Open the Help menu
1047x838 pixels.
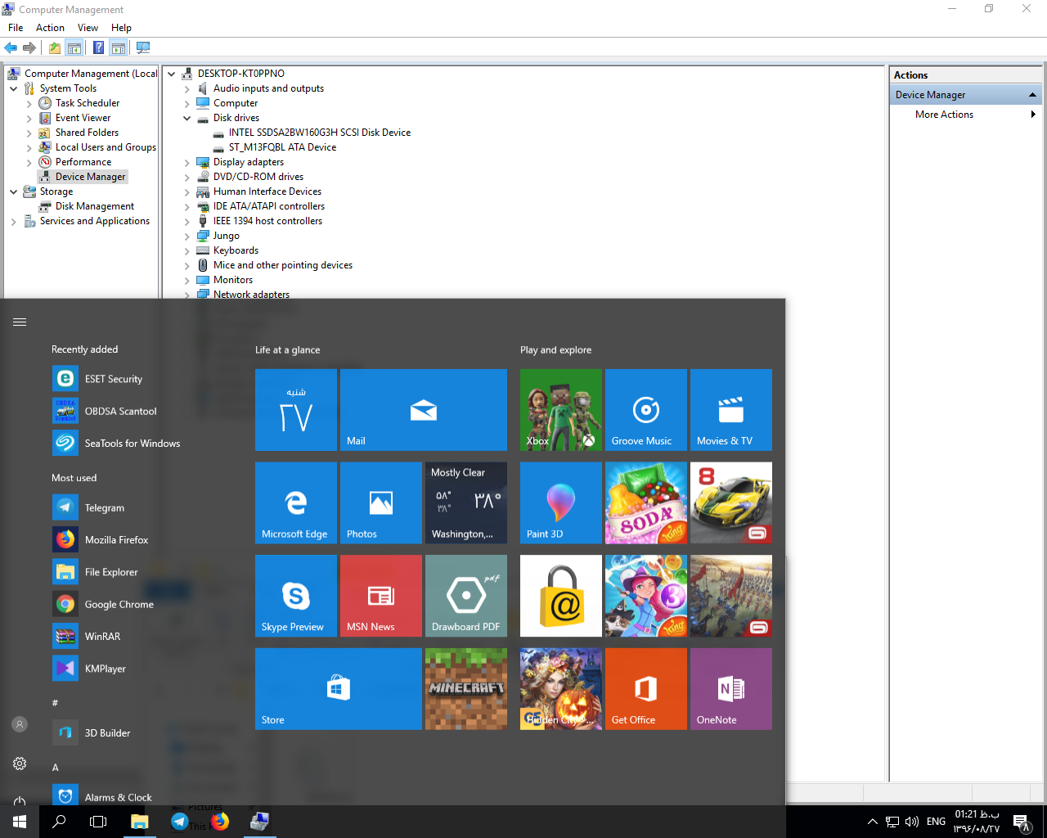coord(121,28)
